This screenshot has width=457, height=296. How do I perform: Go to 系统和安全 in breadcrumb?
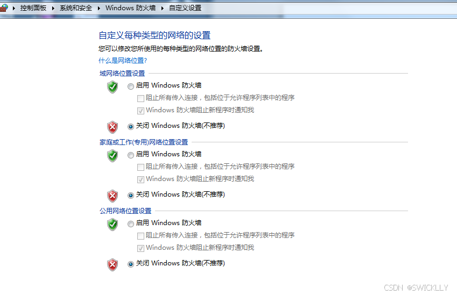(76, 8)
